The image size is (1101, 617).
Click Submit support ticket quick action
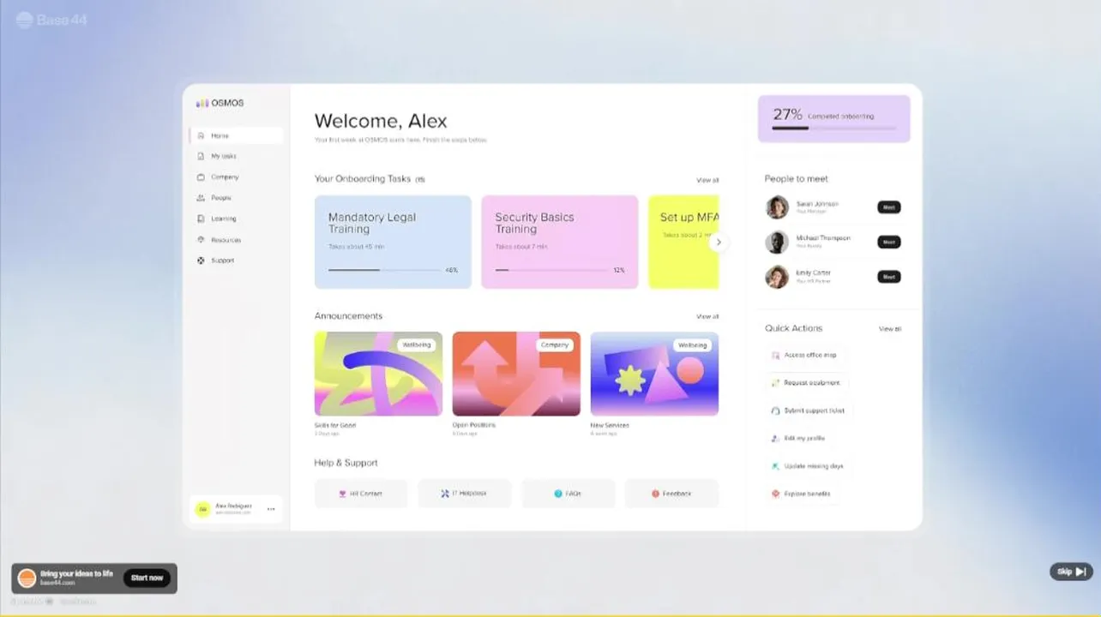(809, 410)
